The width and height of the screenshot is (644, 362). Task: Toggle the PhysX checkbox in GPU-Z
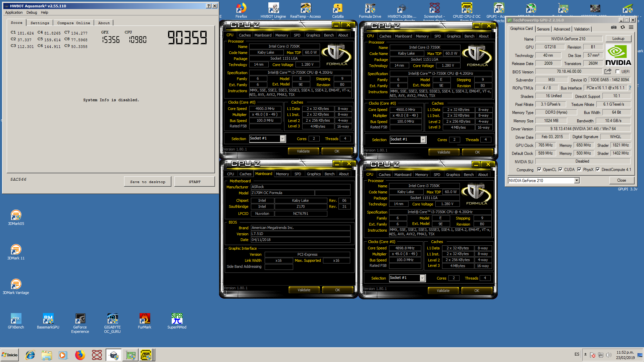579,170
